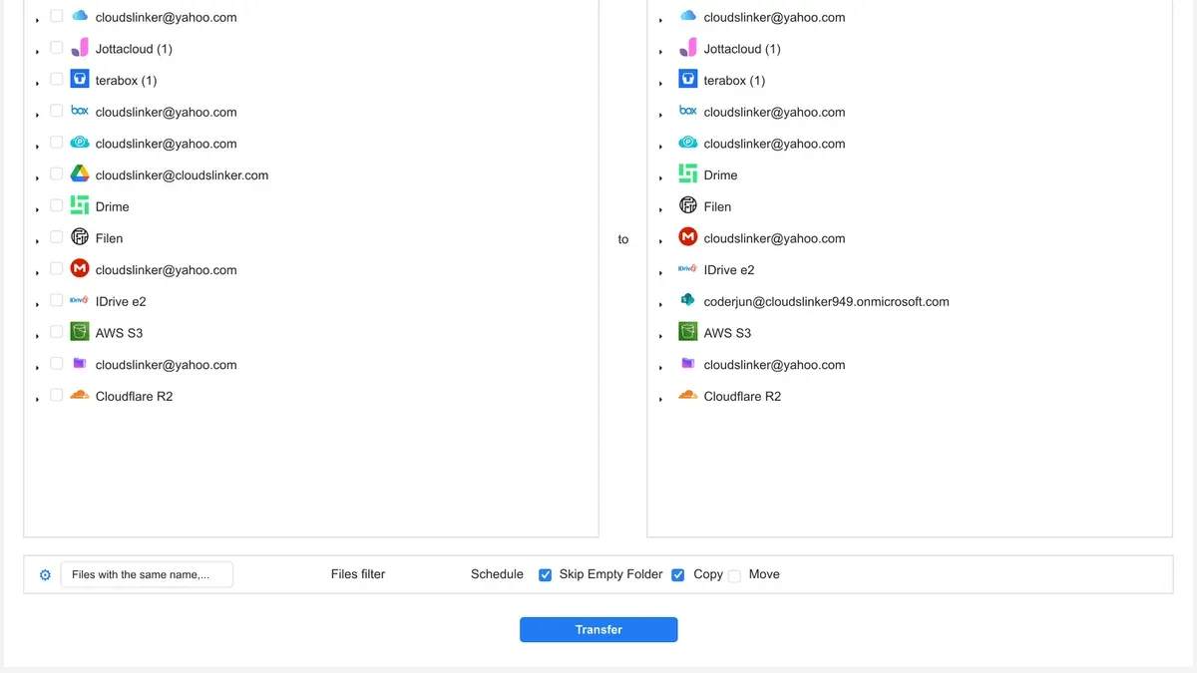The width and height of the screenshot is (1197, 673).
Task: Click the pCloud icon in the destination list
Action: 688,143
